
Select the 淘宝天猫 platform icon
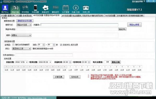point(15,9)
